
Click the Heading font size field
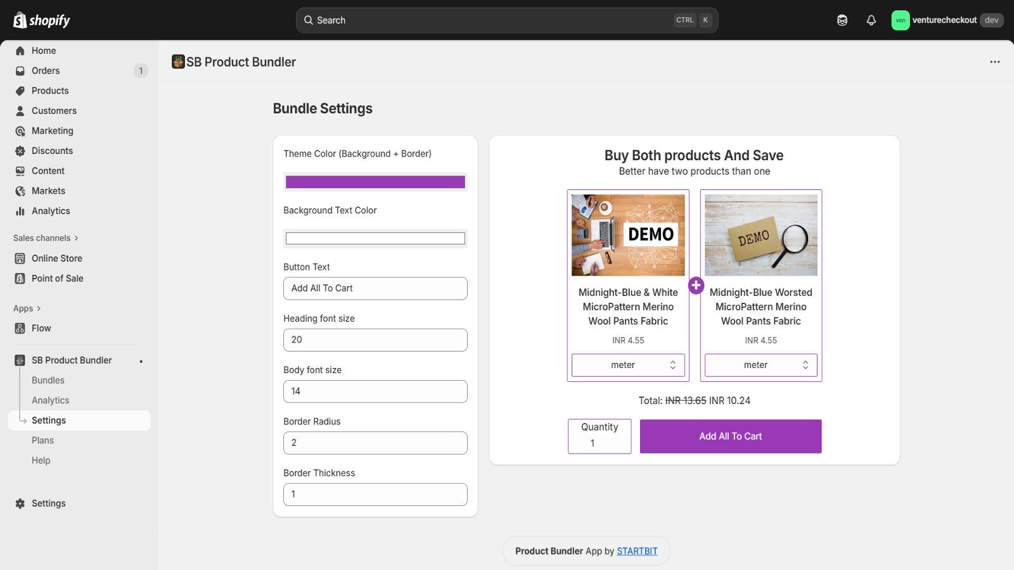[x=375, y=340]
